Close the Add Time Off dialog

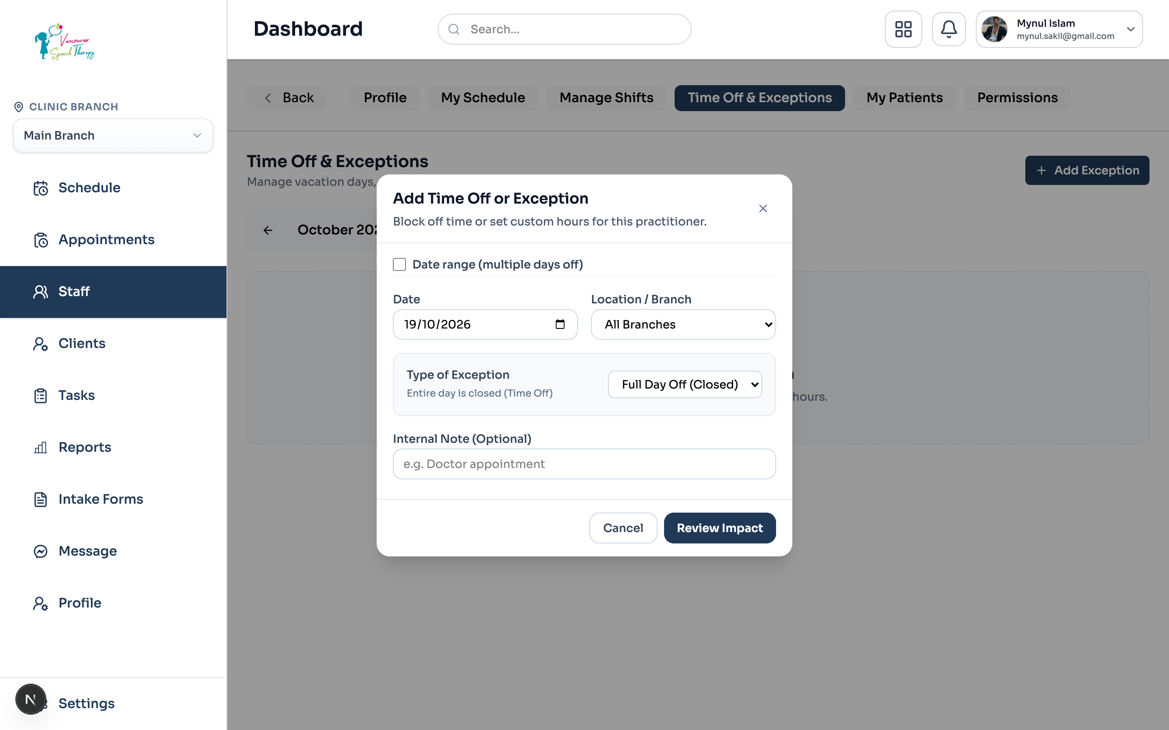click(763, 208)
